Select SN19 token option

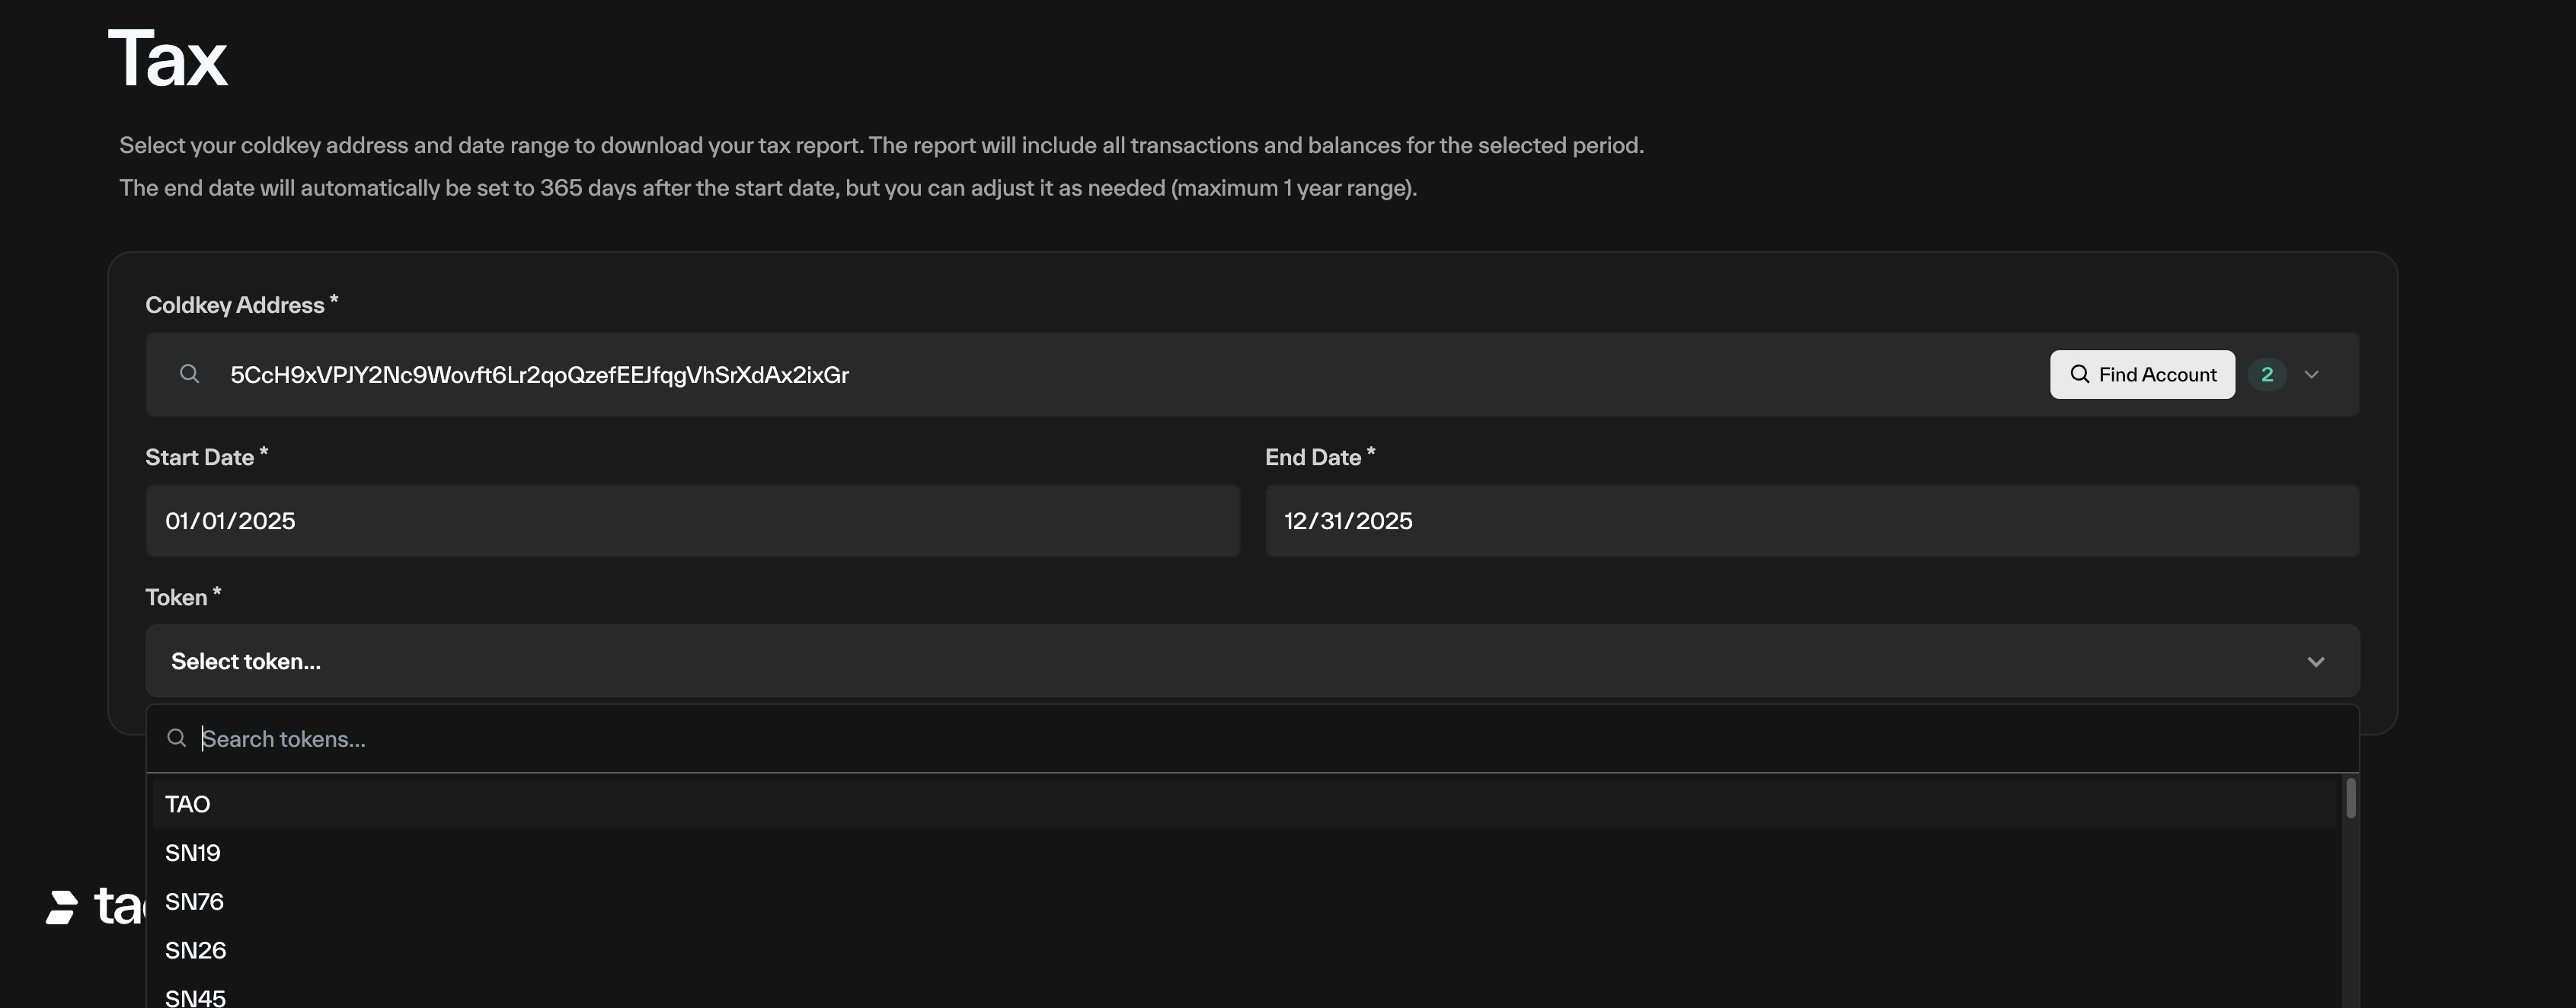[x=193, y=853]
